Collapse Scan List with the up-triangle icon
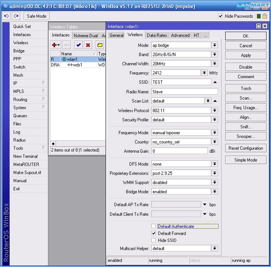 [215, 101]
